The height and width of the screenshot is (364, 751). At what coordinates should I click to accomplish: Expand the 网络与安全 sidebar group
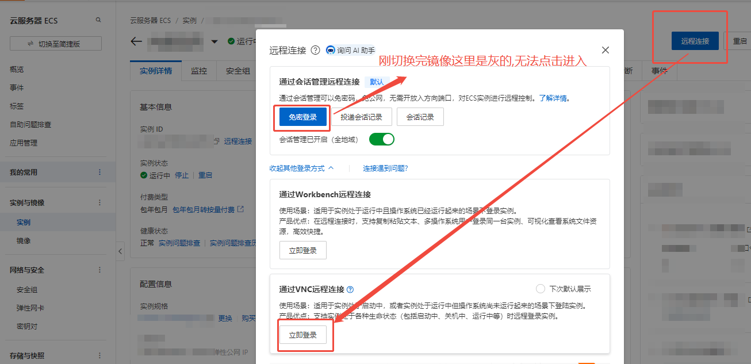(x=27, y=270)
